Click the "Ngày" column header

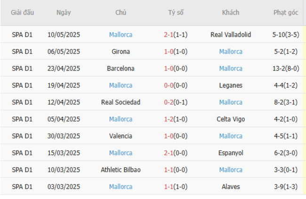[64, 13]
